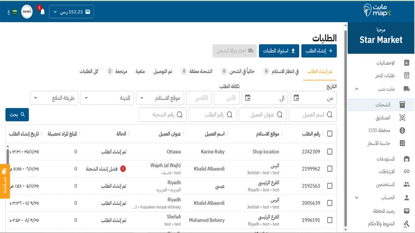Open المستودعات warehouses sidebar icon
415x233 pixels.
tap(407, 159)
